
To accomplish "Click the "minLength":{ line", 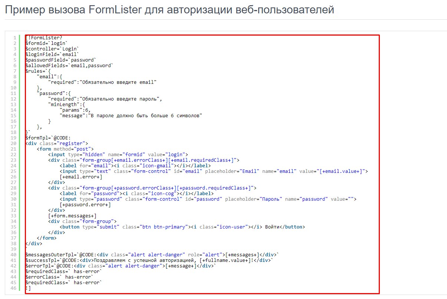I will pyautogui.click(x=66, y=104).
